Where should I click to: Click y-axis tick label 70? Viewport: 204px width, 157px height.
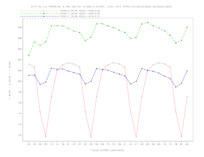(20, 135)
